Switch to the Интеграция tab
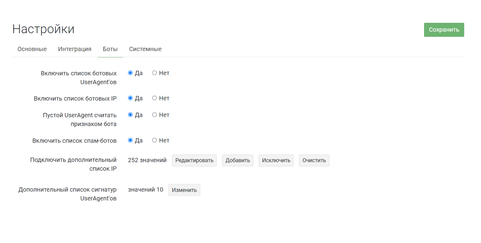 point(75,49)
